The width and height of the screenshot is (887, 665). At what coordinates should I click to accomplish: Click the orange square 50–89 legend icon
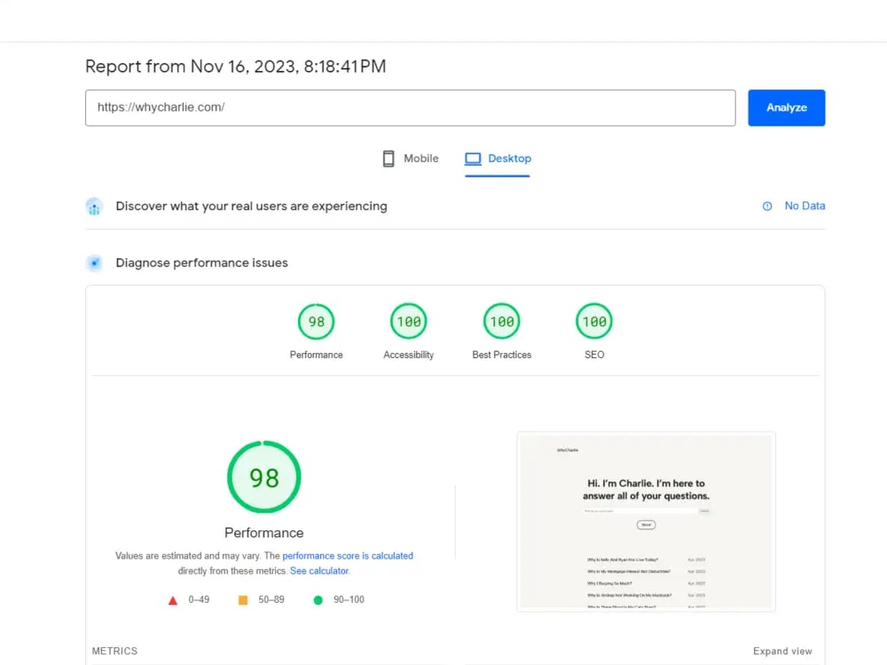pos(243,600)
